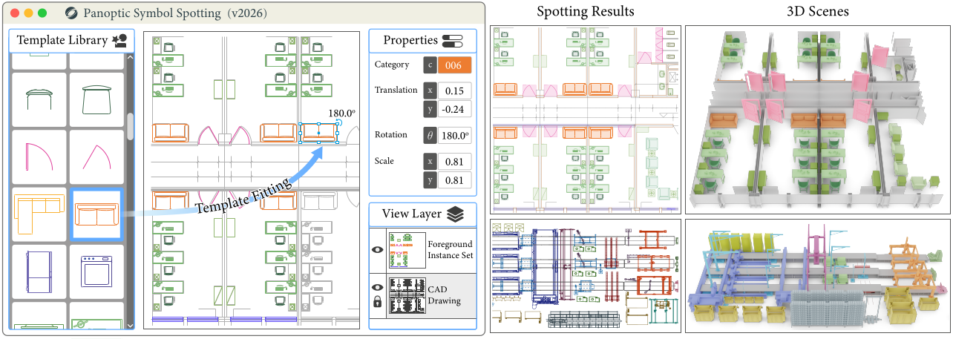Click the Rotation theta label chip
953x339 pixels.
coord(430,136)
